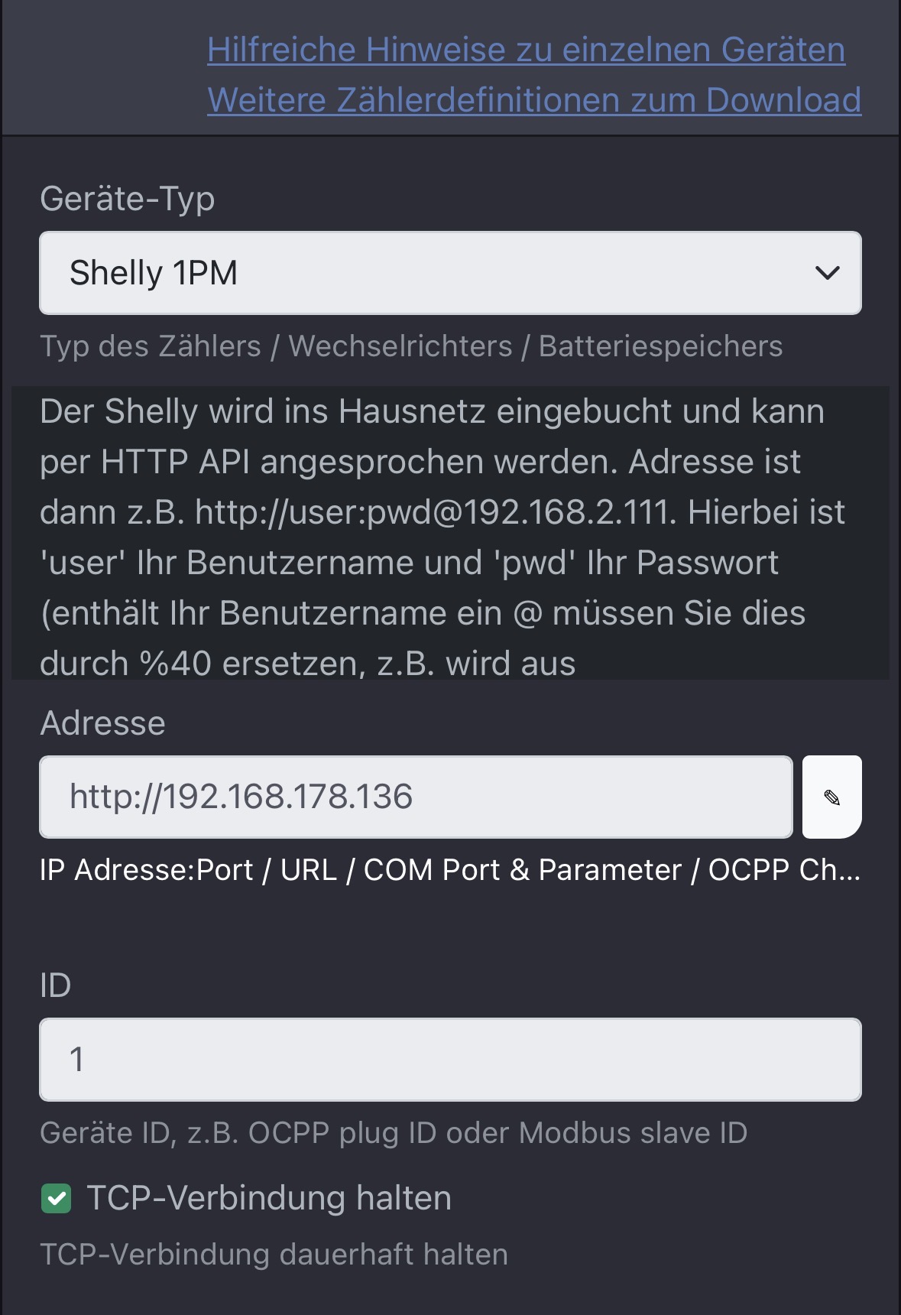The height and width of the screenshot is (1315, 901).
Task: Click the chevron arrow in the Geräte-Typ box
Action: point(828,273)
